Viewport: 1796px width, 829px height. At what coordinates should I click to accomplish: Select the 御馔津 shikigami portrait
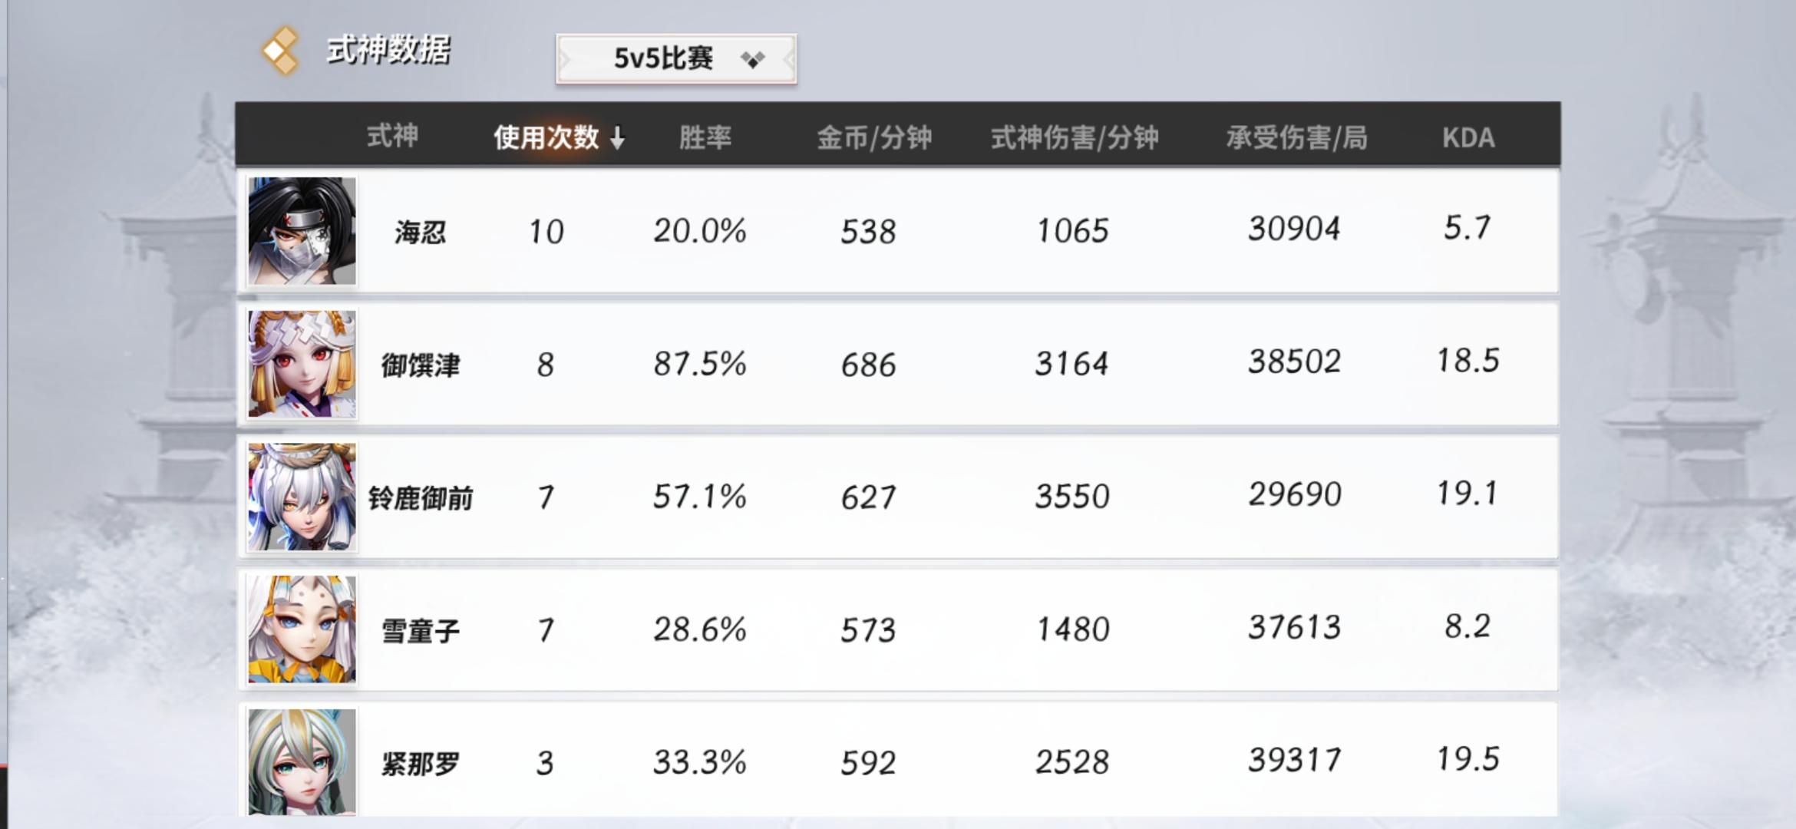[x=302, y=364]
